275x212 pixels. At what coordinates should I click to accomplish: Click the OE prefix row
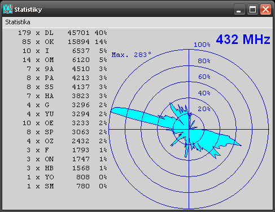(x=65, y=123)
